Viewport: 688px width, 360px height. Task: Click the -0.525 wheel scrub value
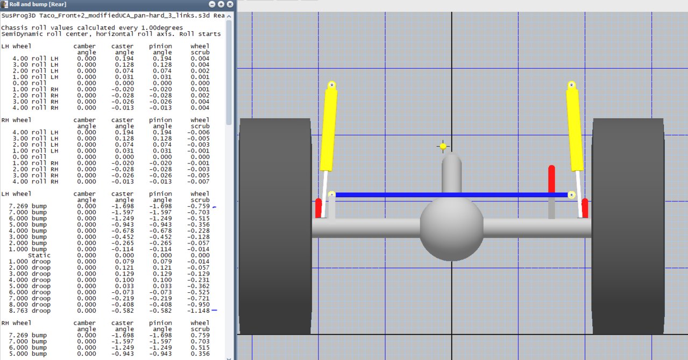[x=200, y=292]
